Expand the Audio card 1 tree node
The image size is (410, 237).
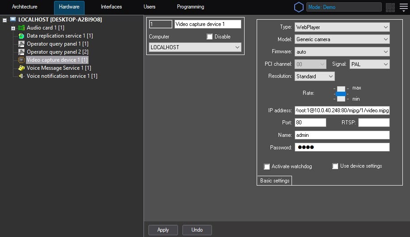pyautogui.click(x=13, y=28)
